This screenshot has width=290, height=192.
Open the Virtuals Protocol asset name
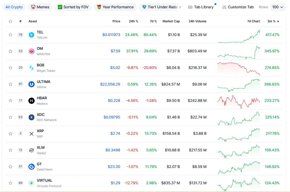tap(49, 186)
